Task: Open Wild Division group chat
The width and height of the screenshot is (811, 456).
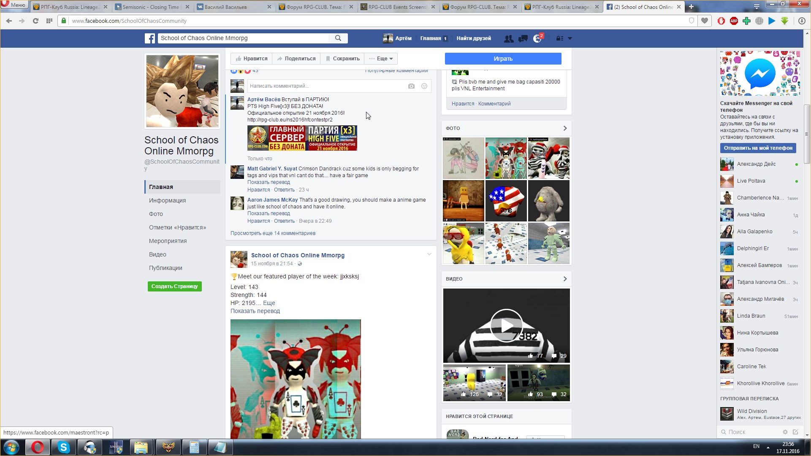Action: (760, 414)
